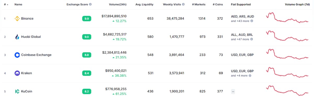The width and height of the screenshot is (314, 100).
Task: Open the Kraken exchange link
Action: click(26, 73)
